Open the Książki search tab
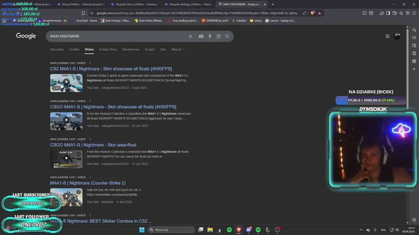This screenshot has height=235, width=419. (x=150, y=50)
